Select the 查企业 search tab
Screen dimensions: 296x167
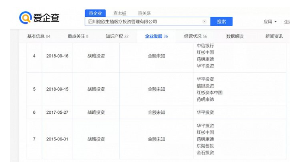click(95, 13)
